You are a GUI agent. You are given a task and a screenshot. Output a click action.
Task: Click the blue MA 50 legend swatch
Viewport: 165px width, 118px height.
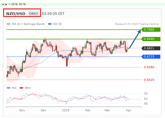pos(50,24)
